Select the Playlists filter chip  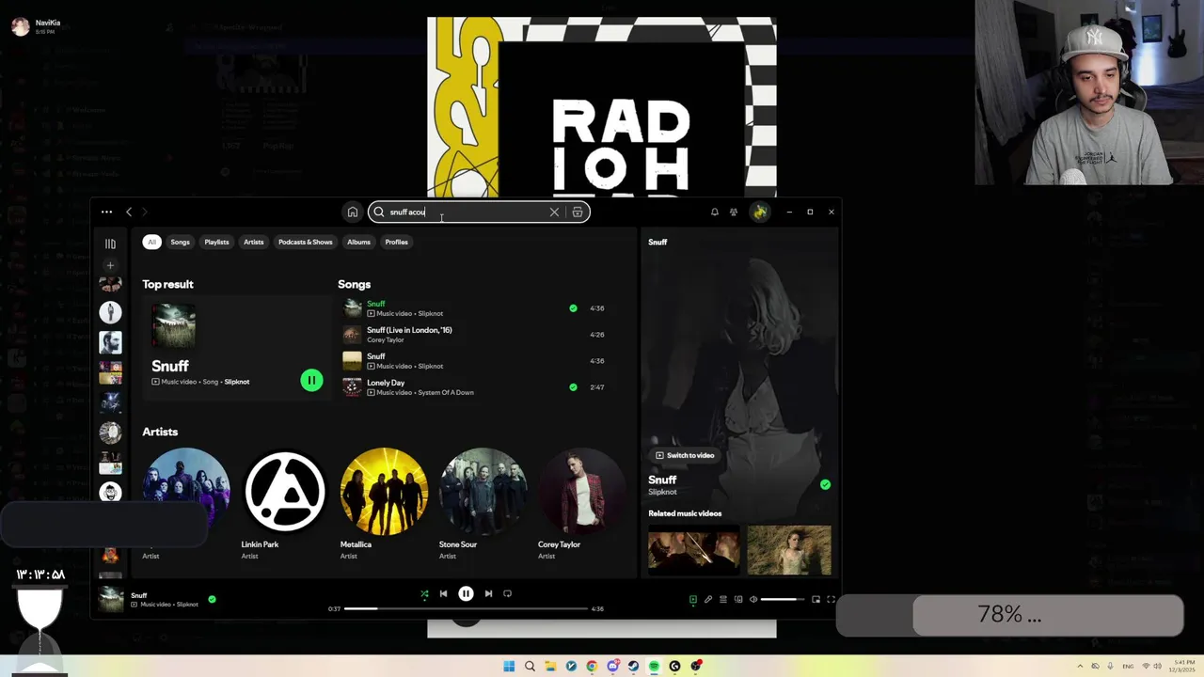click(216, 242)
